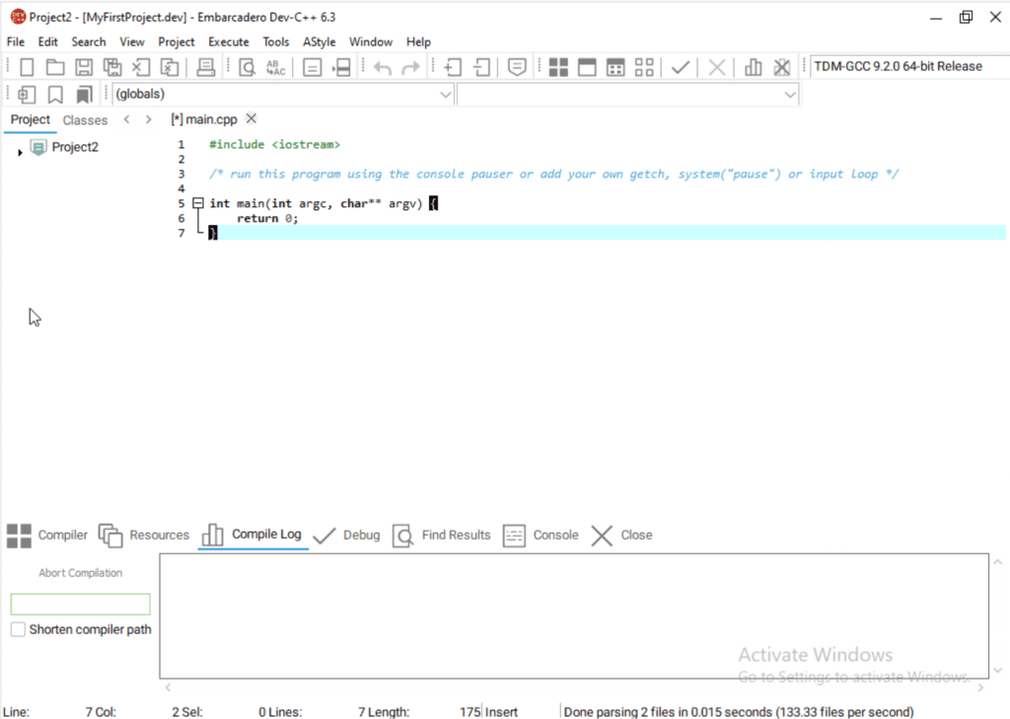1010x719 pixels.
Task: Click the Save All multi-disk icon
Action: (112, 67)
